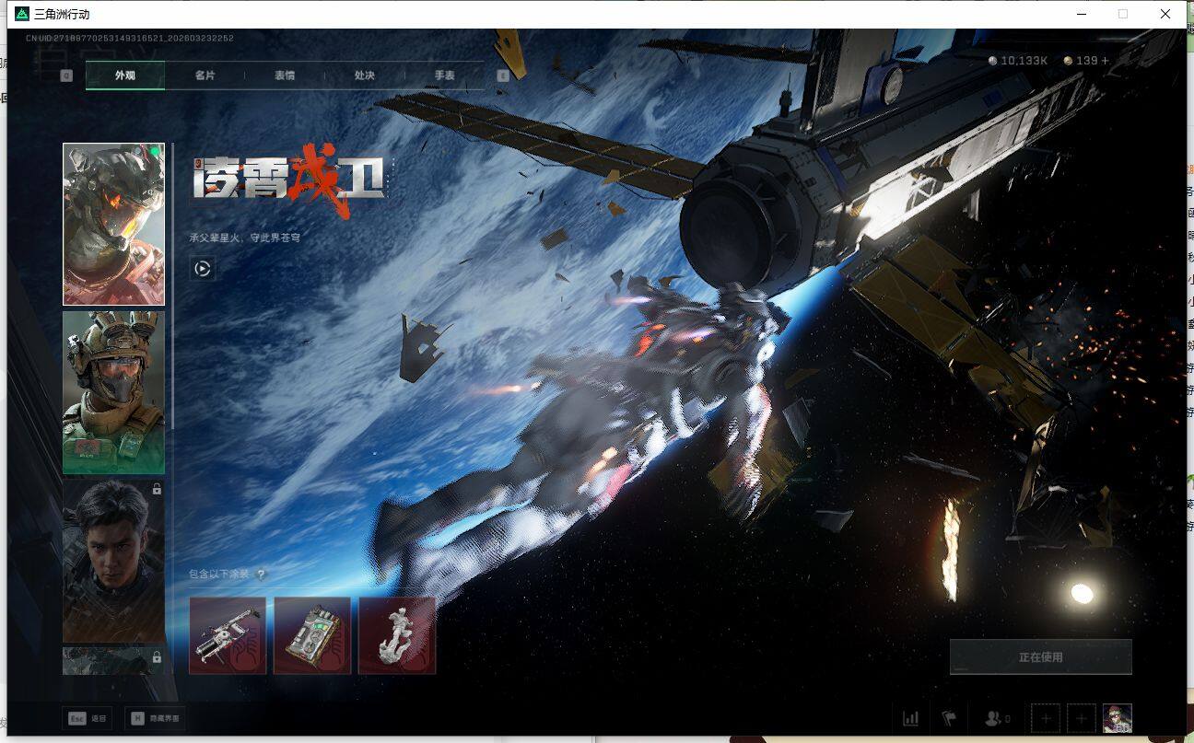Select the locked dark-haired man skin thumbnail

[113, 561]
